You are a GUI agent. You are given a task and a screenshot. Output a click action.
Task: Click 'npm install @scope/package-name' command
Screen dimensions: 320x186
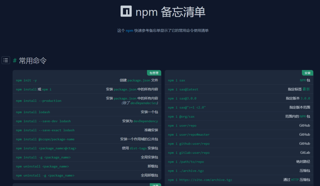[x=45, y=139]
